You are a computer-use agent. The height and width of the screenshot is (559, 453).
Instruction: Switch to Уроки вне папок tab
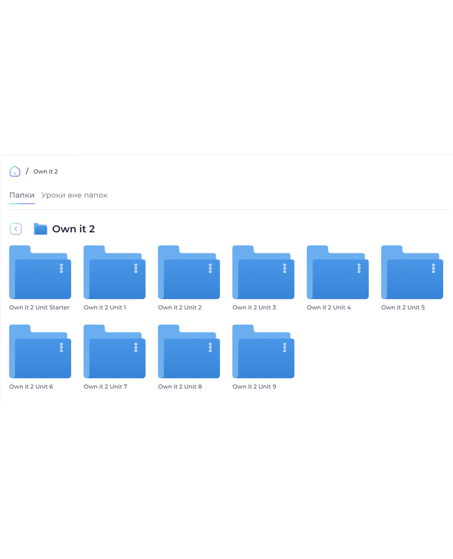click(x=74, y=195)
